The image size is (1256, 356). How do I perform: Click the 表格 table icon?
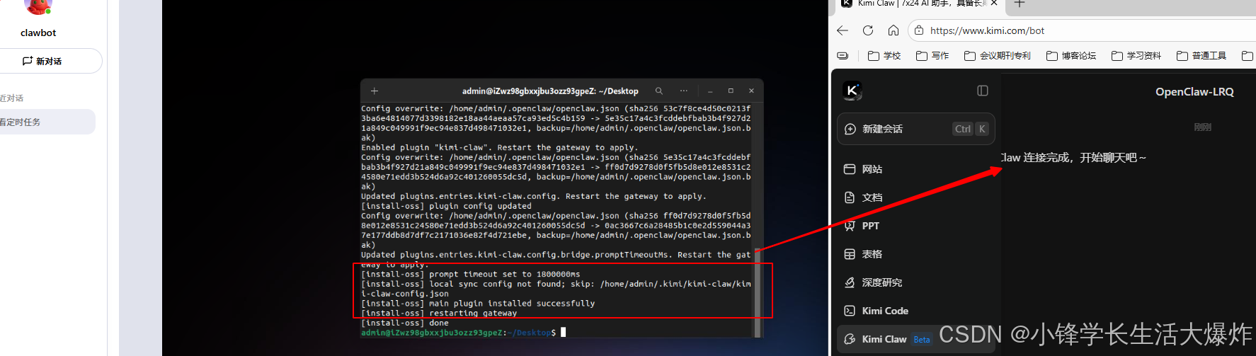(x=850, y=254)
